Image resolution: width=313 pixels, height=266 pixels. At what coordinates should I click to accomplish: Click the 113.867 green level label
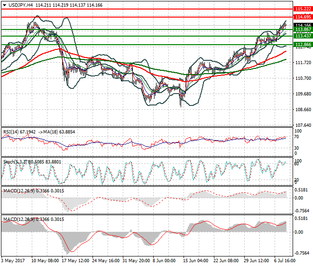[303, 29]
